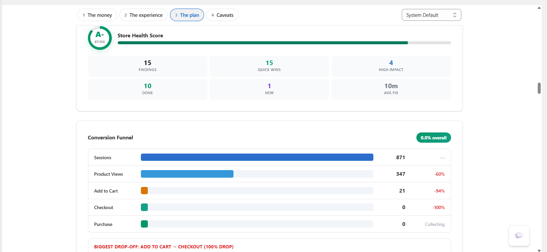
Task: Click the 4 High Impact stat card
Action: (391, 66)
